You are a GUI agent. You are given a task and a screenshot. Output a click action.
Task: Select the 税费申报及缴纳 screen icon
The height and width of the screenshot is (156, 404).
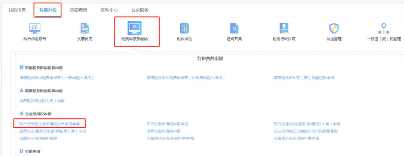[x=135, y=28]
